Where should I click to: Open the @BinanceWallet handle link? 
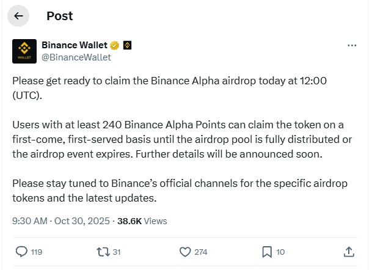coord(76,57)
